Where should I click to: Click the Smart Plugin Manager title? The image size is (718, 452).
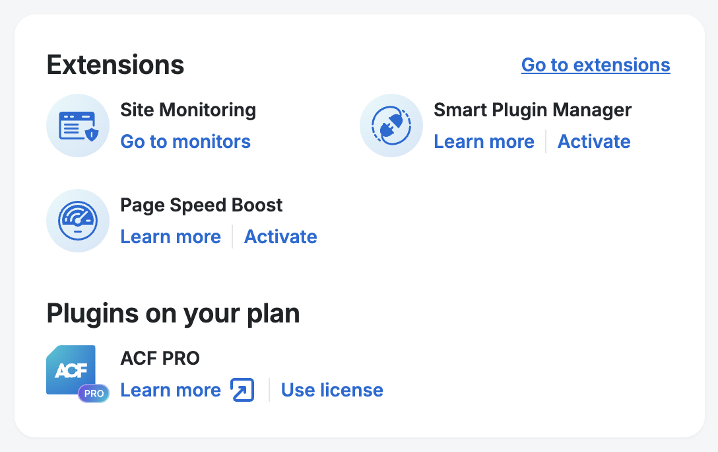point(533,110)
